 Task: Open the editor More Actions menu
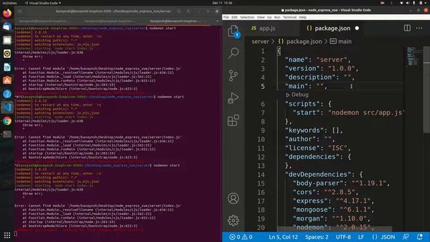[419, 28]
